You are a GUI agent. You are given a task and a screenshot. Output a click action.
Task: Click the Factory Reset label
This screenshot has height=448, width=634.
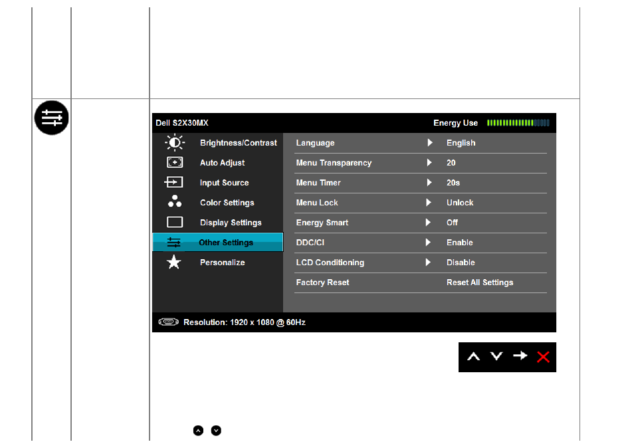point(323,282)
